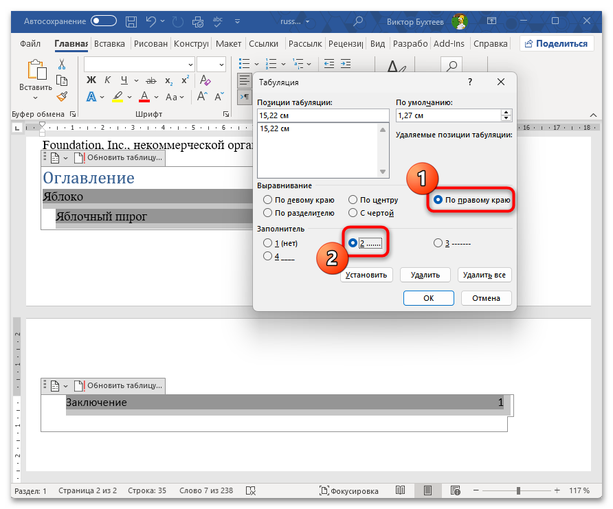Click proofing icon in status bar
This screenshot has height=509, width=613.
[251, 490]
